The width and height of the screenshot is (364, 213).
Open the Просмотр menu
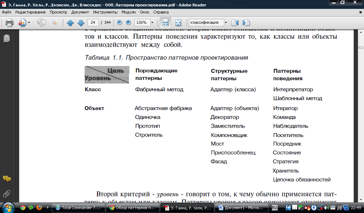[x=58, y=12]
